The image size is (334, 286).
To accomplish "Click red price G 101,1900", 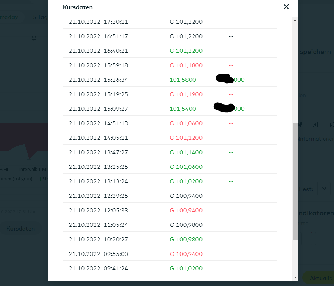I will click(x=186, y=94).
